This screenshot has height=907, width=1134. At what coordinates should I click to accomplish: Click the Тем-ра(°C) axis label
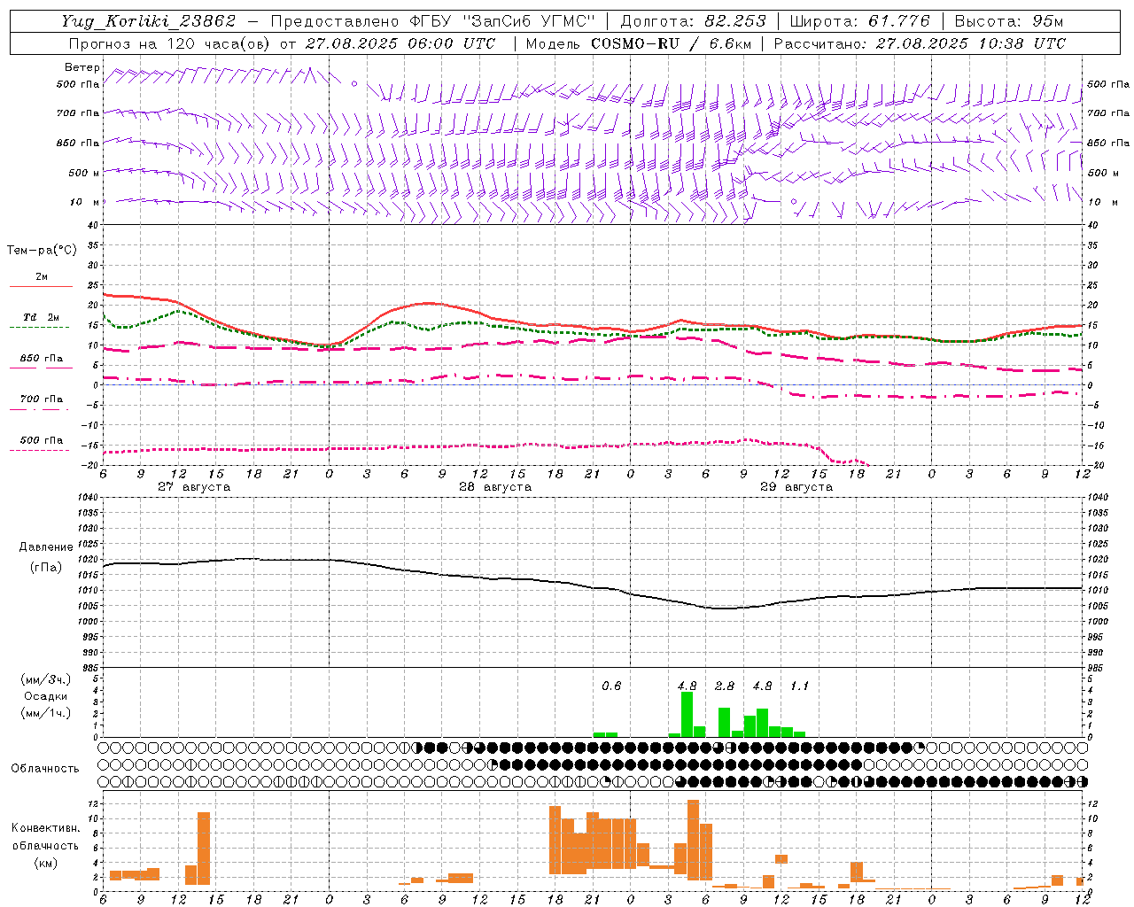42,251
